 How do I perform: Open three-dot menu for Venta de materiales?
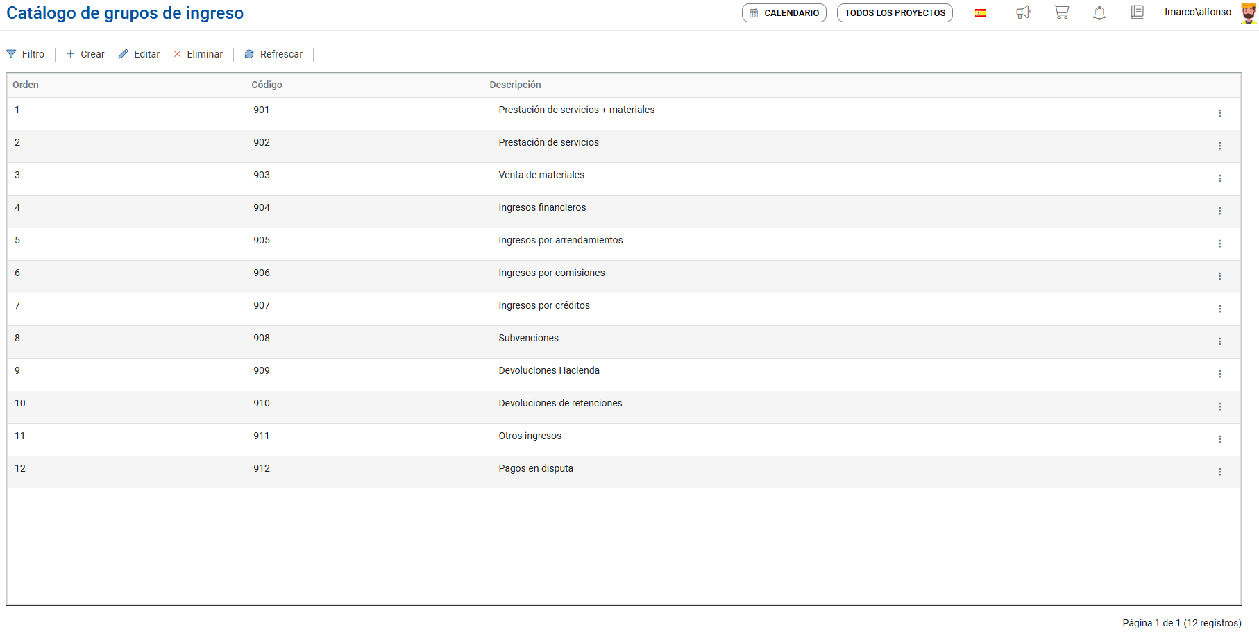1219,178
